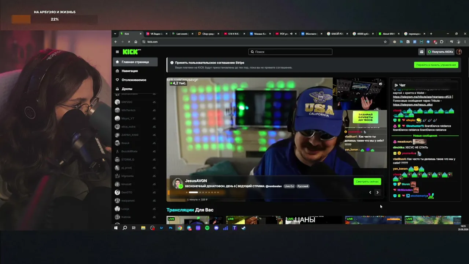
Task: Open the browser extensions puzzle icon
Action: click(442, 42)
